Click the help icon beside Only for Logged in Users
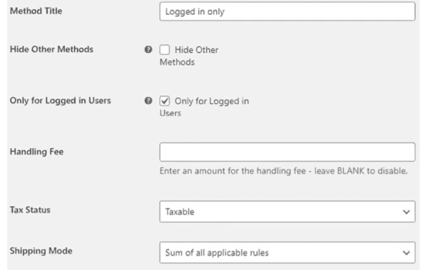The height and width of the screenshot is (270, 436). click(x=148, y=101)
